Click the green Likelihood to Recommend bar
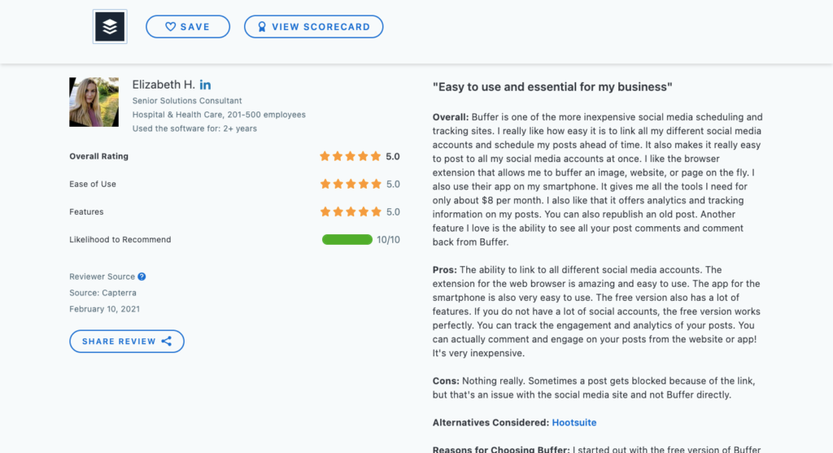Screen dimensions: 833x453 (347, 239)
